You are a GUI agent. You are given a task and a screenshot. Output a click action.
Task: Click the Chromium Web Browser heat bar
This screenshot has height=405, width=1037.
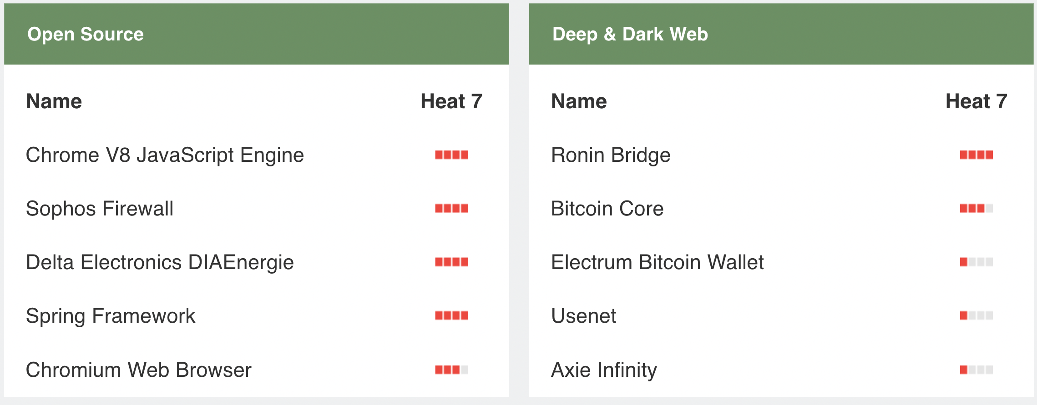[x=451, y=370]
